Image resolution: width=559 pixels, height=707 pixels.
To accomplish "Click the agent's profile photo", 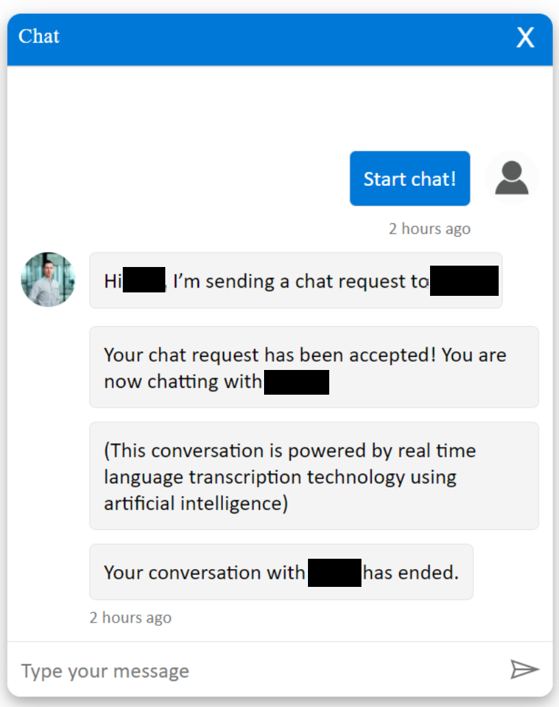I will click(x=48, y=279).
